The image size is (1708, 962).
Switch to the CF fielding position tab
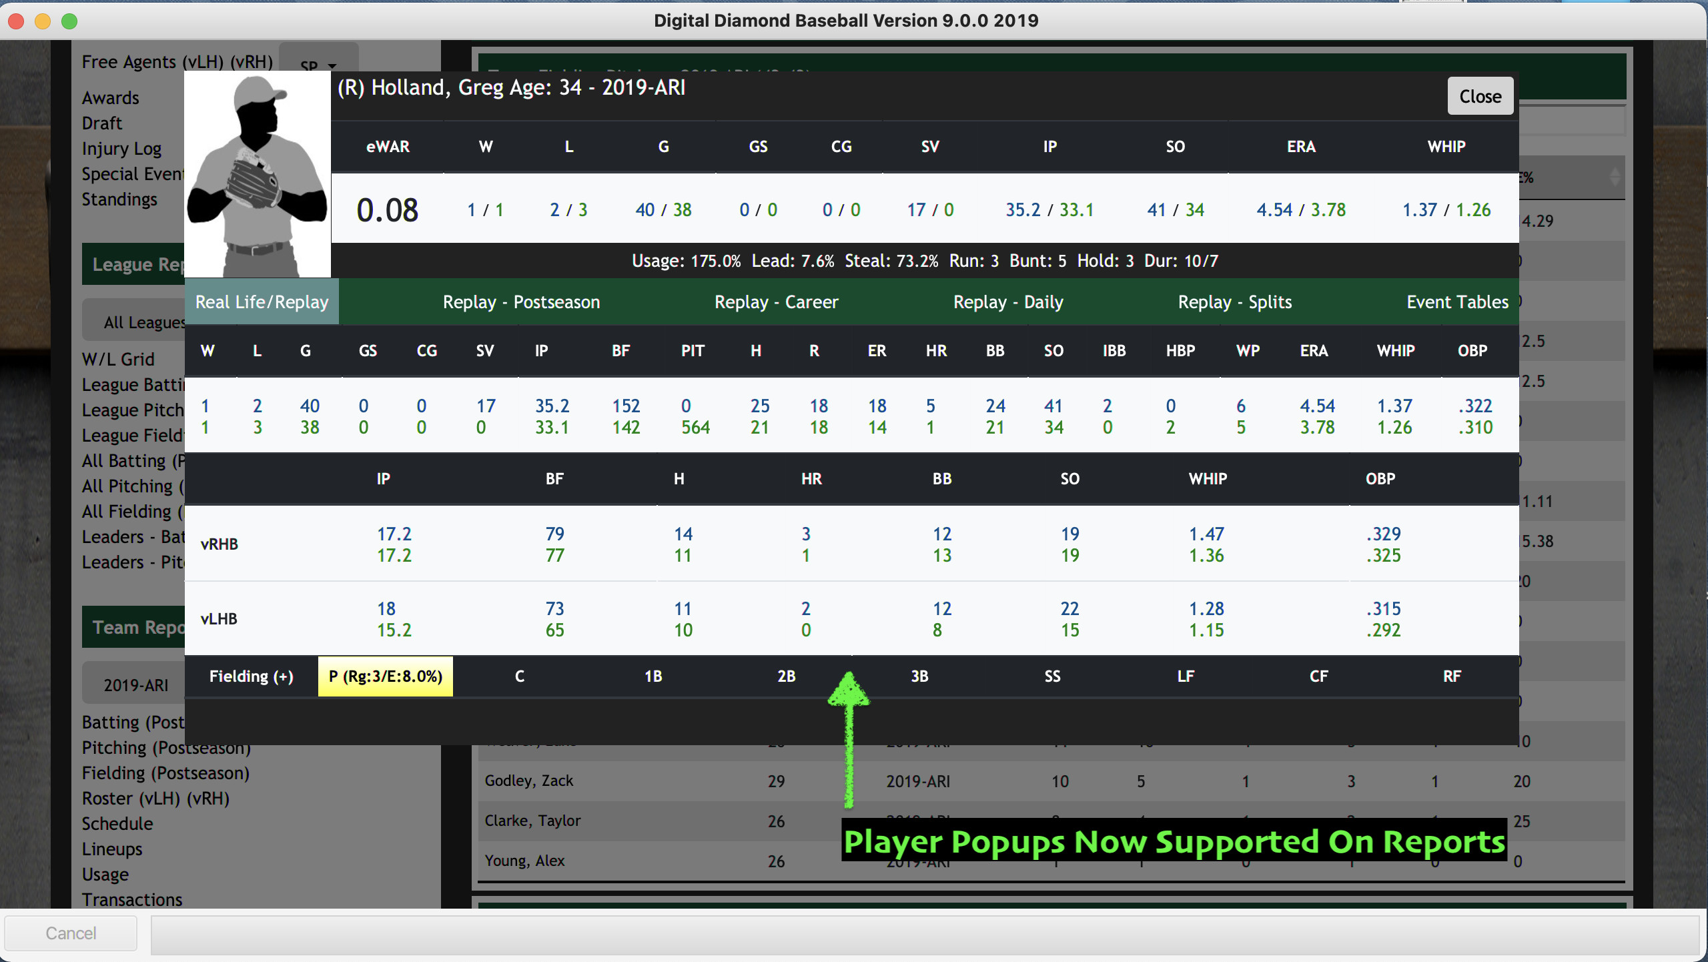point(1318,676)
